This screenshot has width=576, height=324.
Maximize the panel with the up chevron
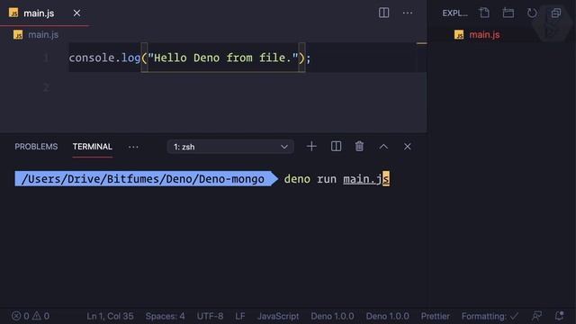(x=383, y=147)
